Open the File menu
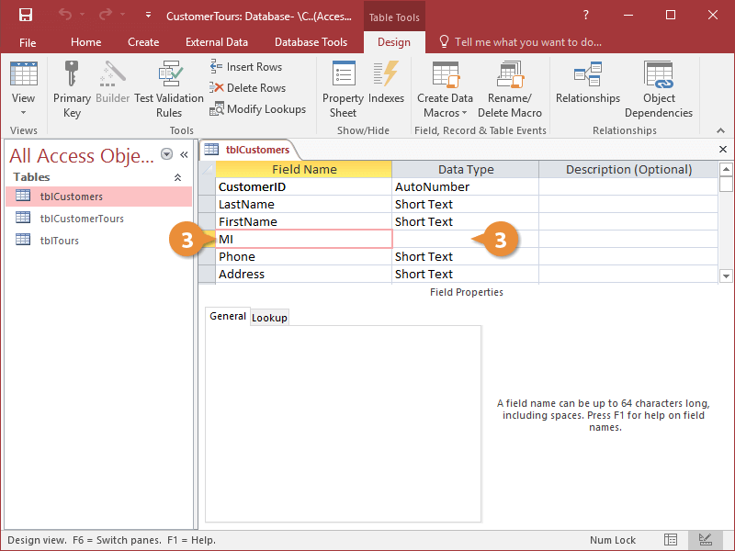The height and width of the screenshot is (551, 735). 28,42
